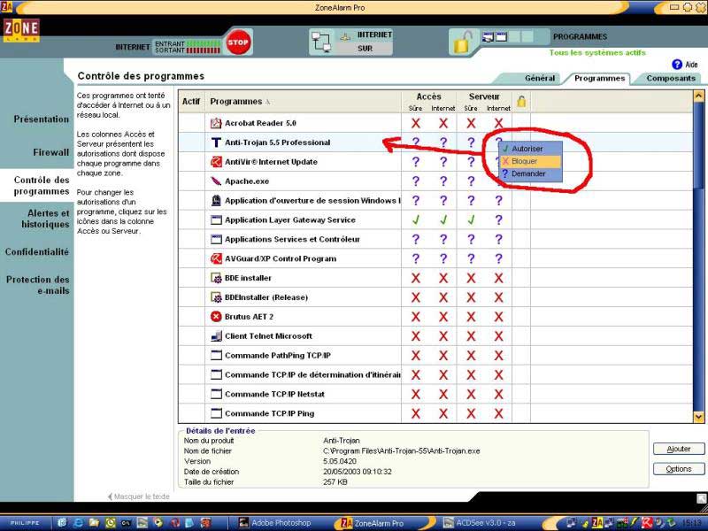Choose Bloquer in the permission popup menu
708x531 pixels.
(x=530, y=161)
